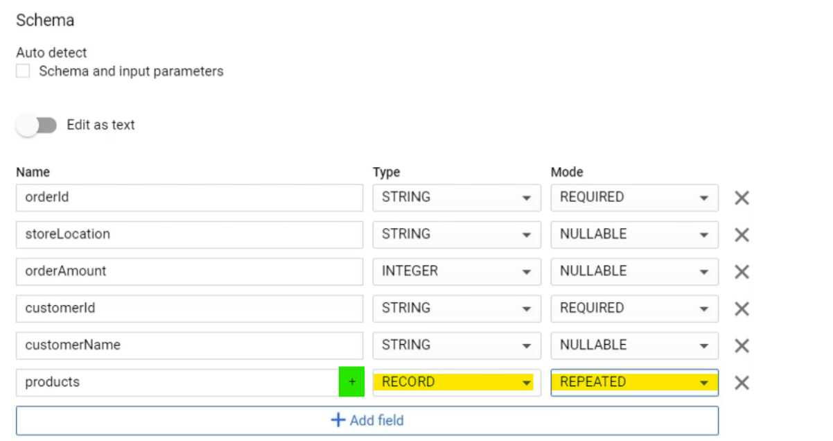Viewport: 833px width, 441px height.
Task: Change the REPEATED mode for products
Action: coord(634,382)
